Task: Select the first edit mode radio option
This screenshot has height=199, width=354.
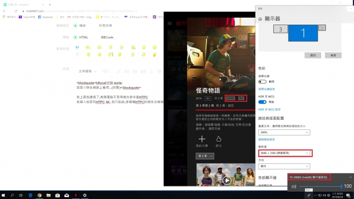Action: tap(75, 26)
